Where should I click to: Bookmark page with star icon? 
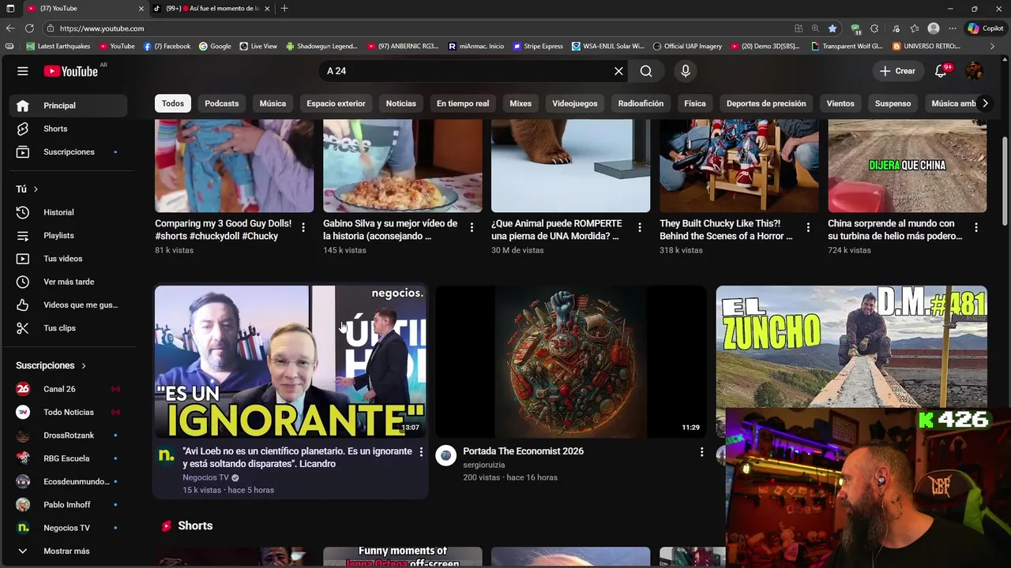coord(832,28)
